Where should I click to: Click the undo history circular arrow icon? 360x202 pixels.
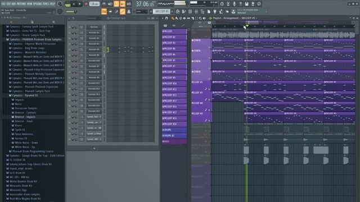click(222, 4)
